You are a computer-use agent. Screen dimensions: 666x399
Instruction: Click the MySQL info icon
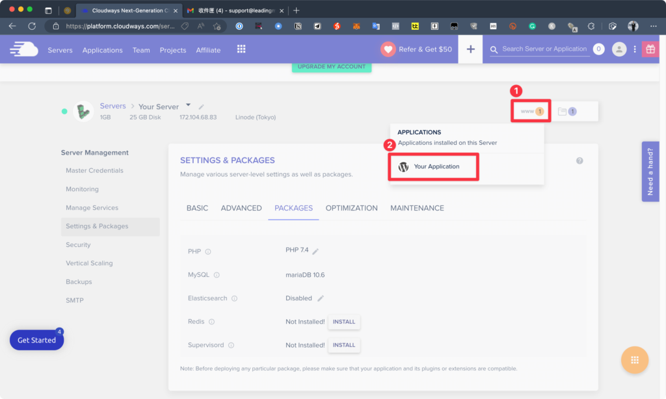pyautogui.click(x=217, y=275)
